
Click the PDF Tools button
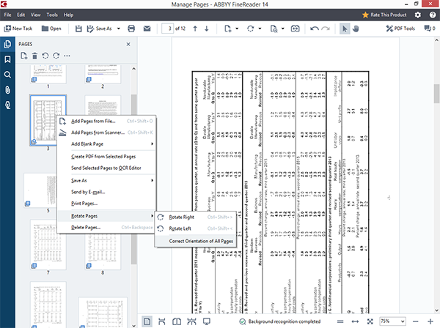[398, 29]
